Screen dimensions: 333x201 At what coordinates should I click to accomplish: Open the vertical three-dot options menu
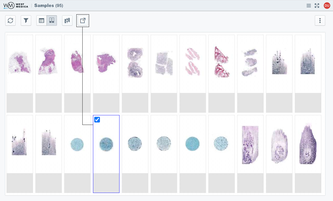click(320, 21)
